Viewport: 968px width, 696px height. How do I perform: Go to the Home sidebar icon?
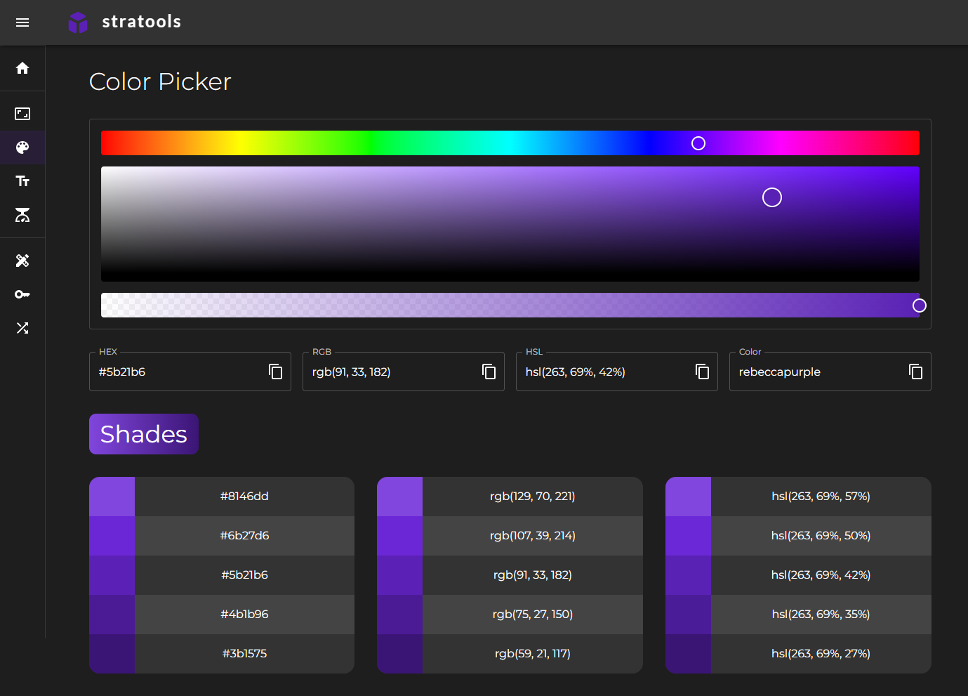pos(22,68)
